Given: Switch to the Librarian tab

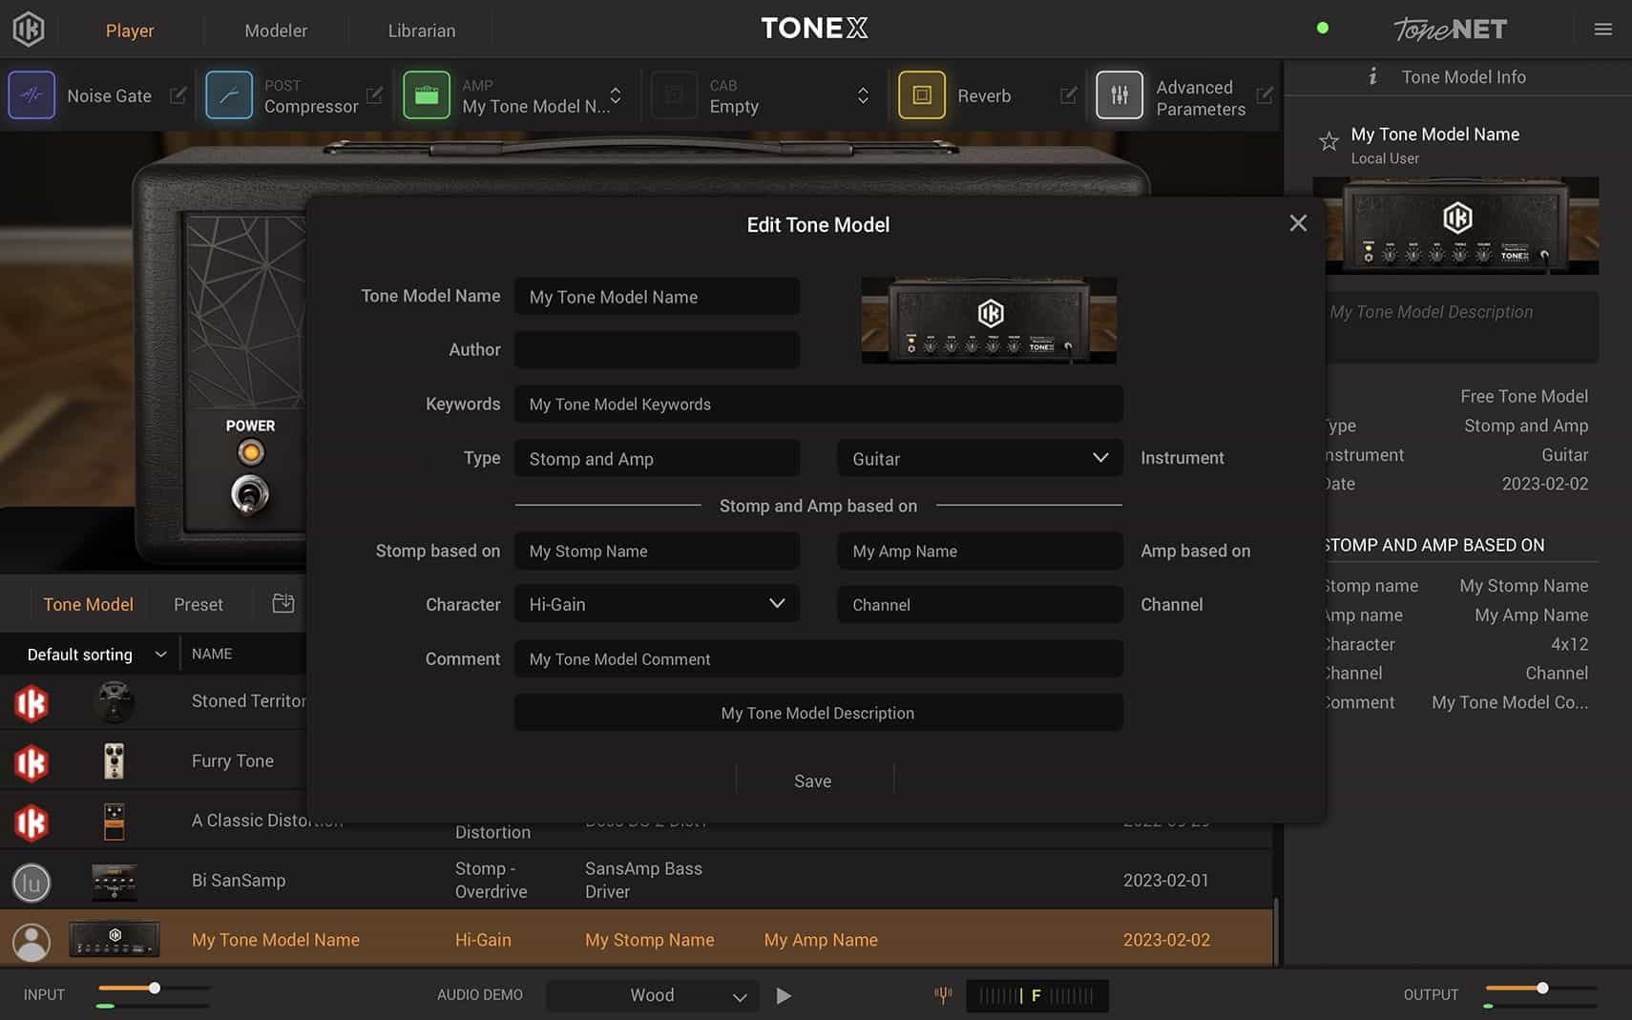Looking at the screenshot, I should click(x=422, y=31).
